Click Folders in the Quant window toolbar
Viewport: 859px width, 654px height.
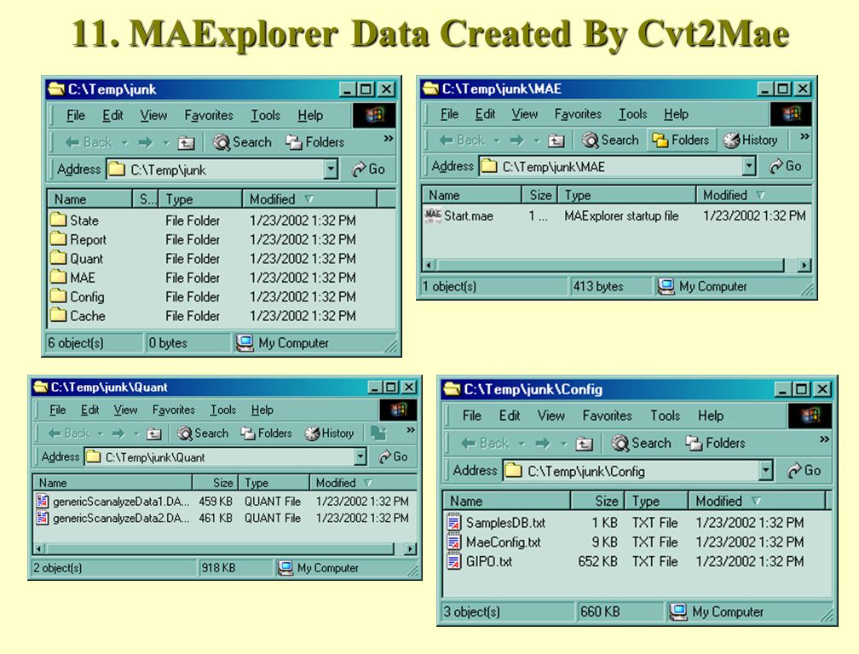point(267,433)
